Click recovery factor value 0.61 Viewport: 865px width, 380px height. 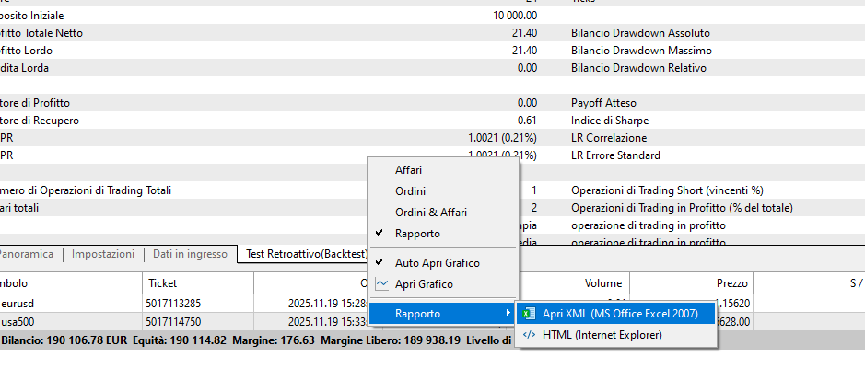528,121
